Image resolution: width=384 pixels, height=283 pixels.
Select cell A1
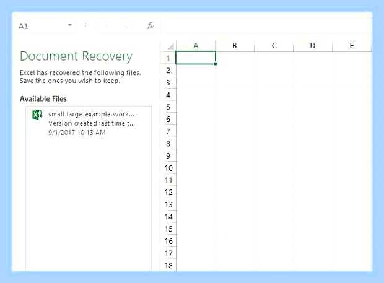[196, 58]
